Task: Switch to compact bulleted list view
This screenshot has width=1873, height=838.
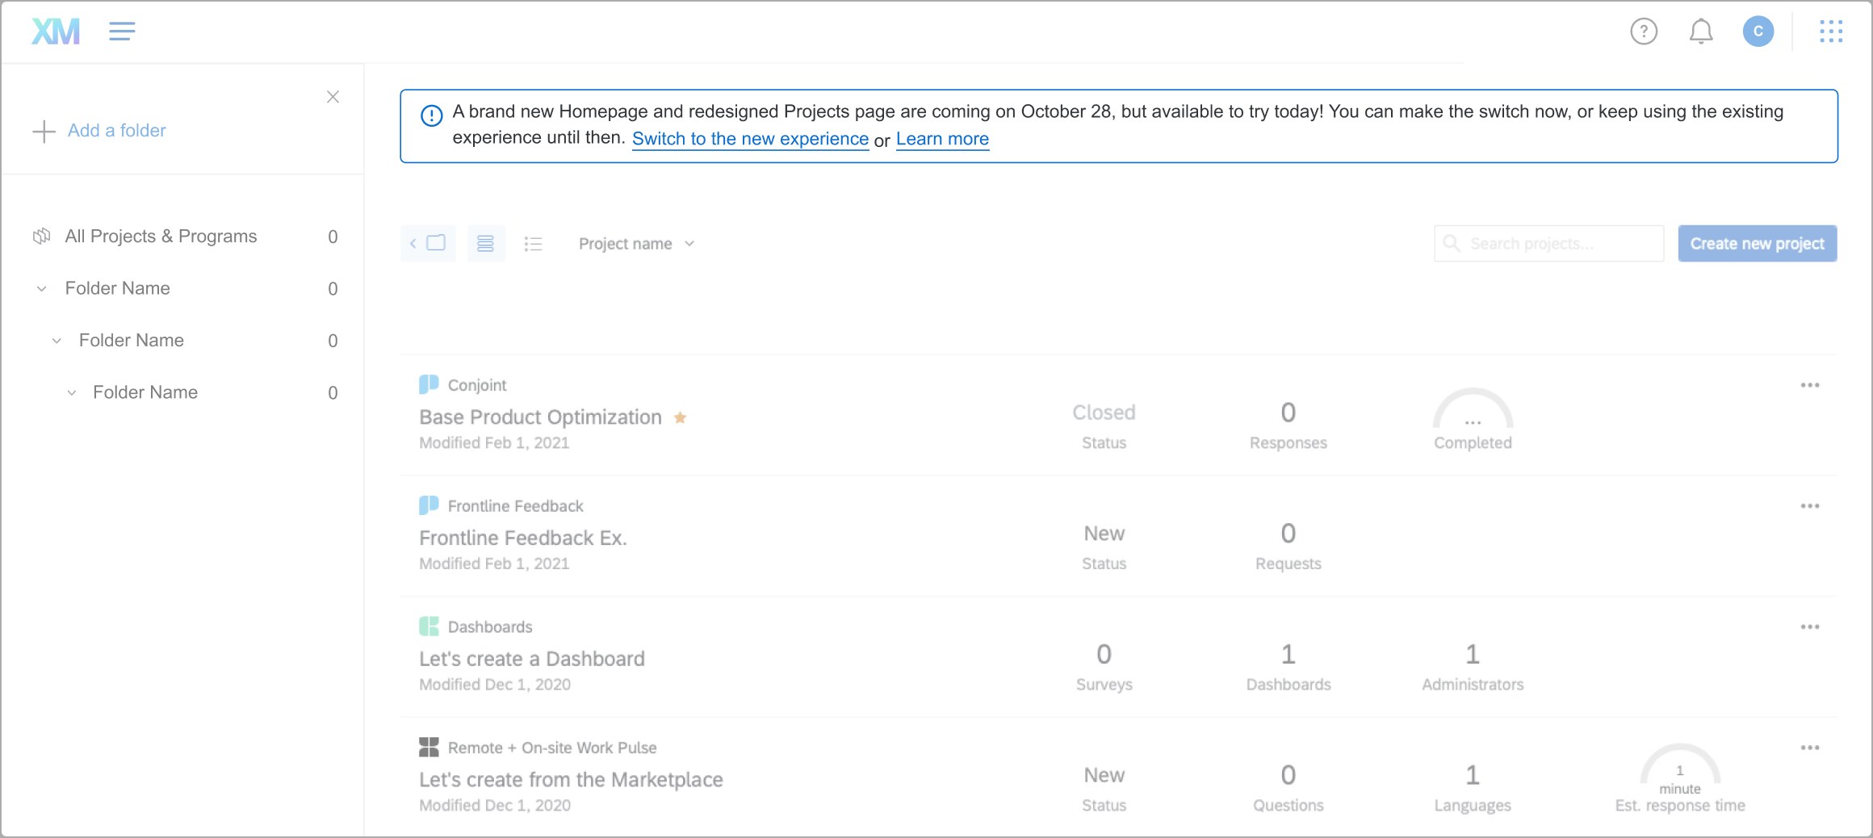Action: point(533,243)
